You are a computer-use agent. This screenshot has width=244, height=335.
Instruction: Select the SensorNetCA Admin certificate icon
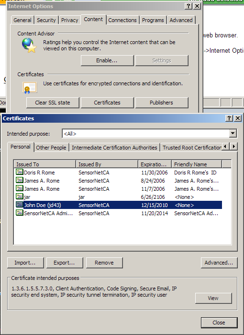point(20,213)
